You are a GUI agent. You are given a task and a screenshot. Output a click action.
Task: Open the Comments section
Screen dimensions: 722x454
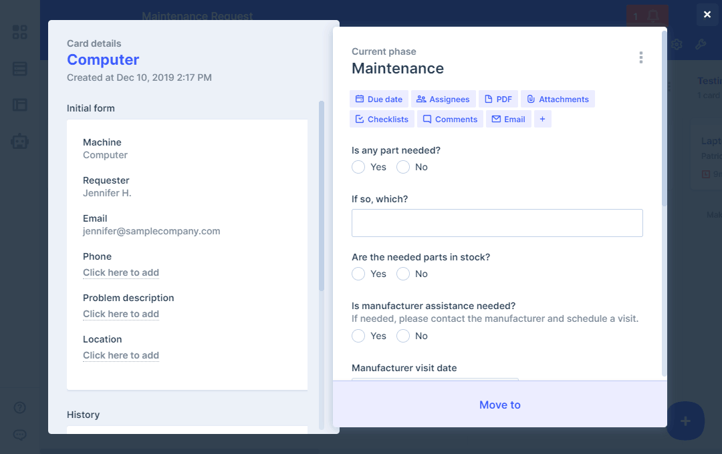pyautogui.click(x=449, y=120)
